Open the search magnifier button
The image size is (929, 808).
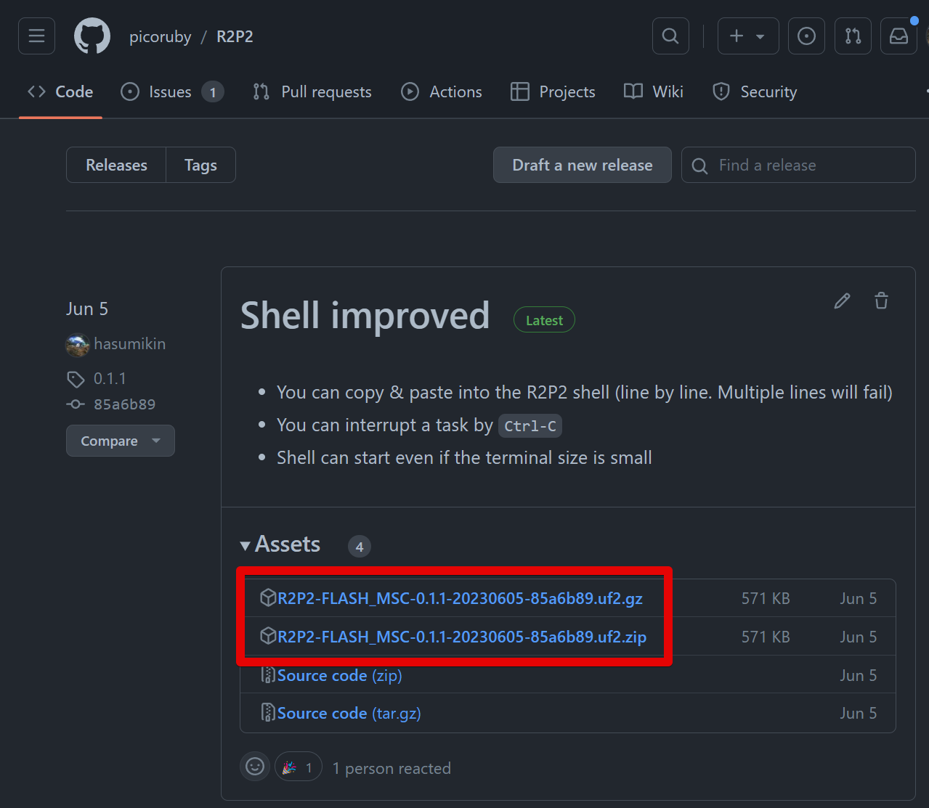670,36
